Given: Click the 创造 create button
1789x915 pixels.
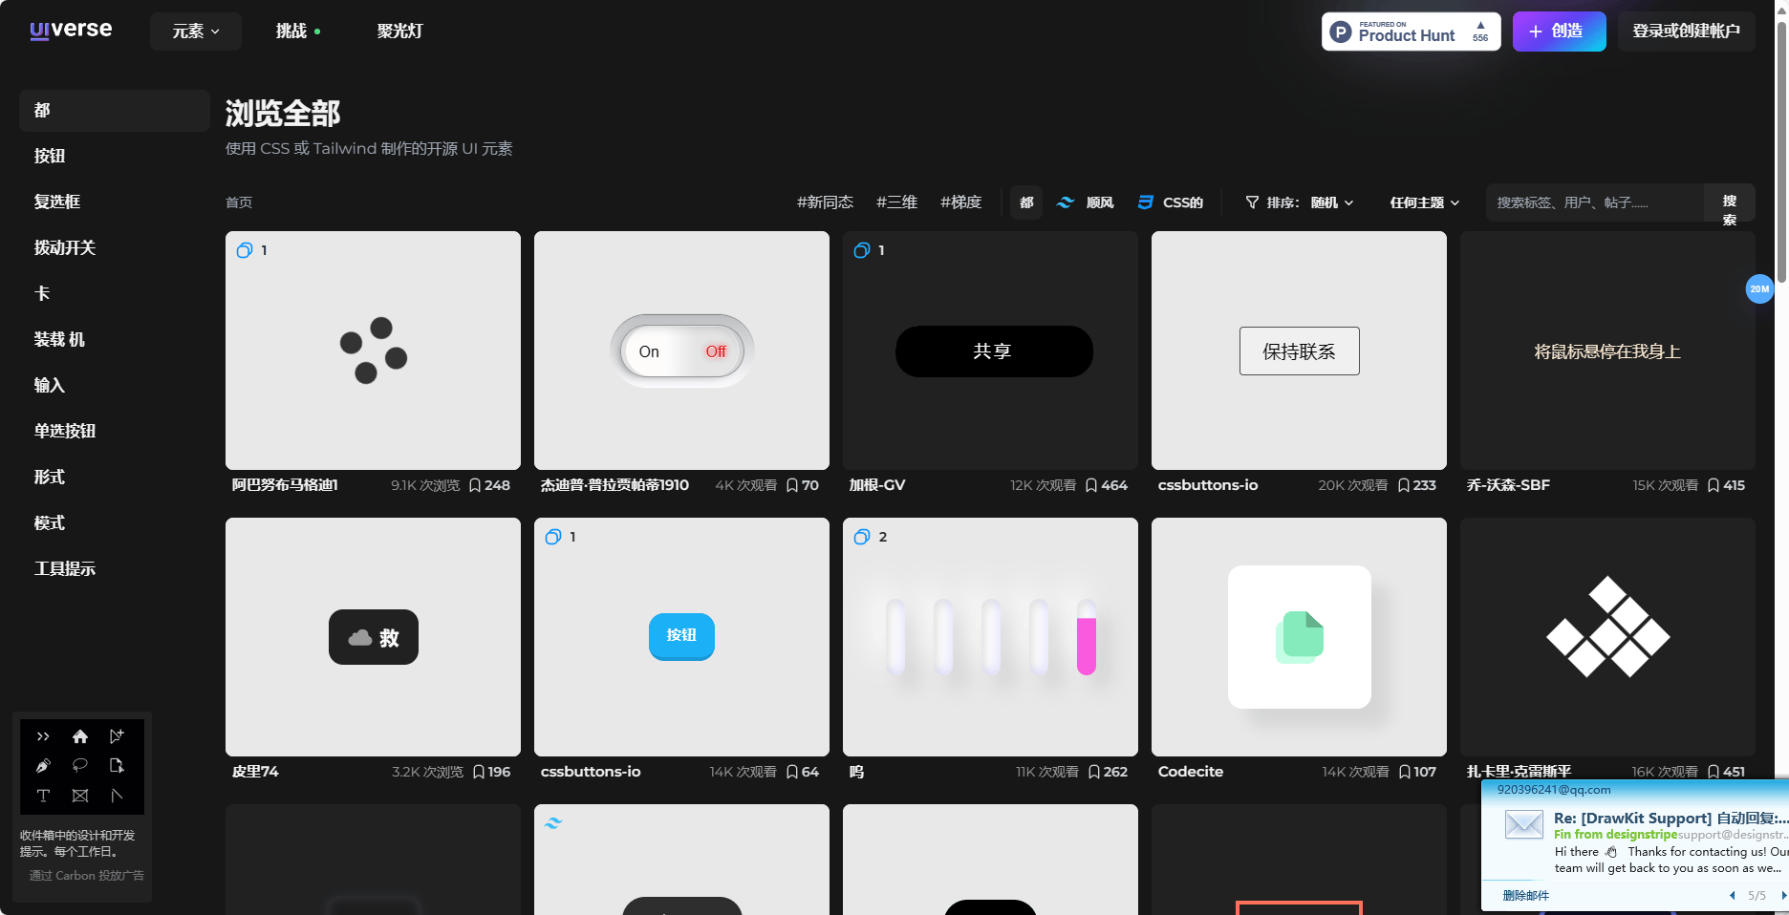Looking at the screenshot, I should pos(1558,32).
